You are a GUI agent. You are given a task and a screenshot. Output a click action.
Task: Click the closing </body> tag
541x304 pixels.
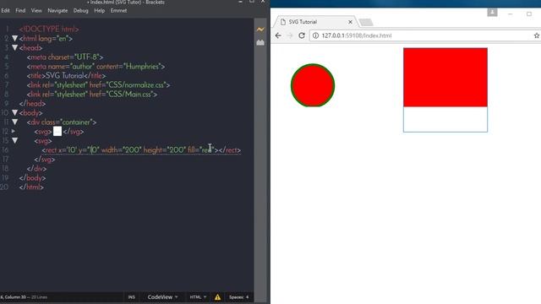click(32, 178)
